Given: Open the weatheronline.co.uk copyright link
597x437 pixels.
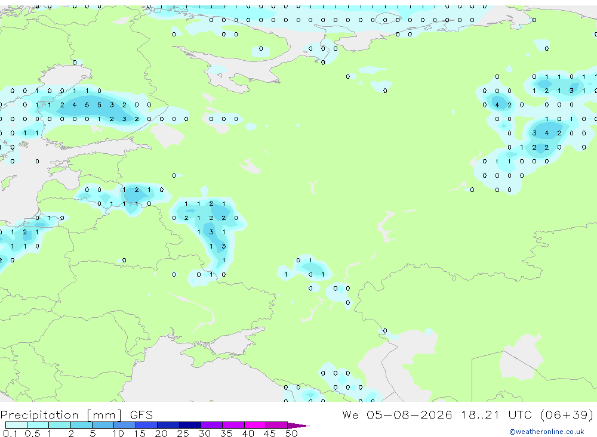Looking at the screenshot, I should 546,432.
